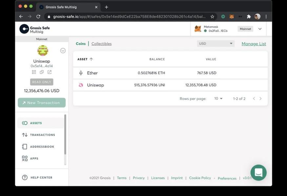Click the 767.58 USD value
This screenshot has height=196, width=287.
pyautogui.click(x=207, y=73)
